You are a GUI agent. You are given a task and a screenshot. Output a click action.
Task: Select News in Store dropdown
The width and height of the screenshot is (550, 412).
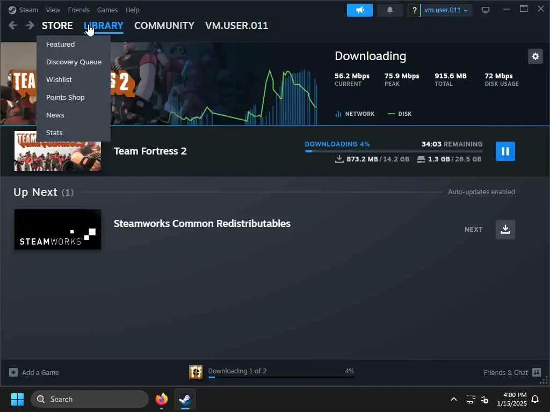pyautogui.click(x=74, y=115)
